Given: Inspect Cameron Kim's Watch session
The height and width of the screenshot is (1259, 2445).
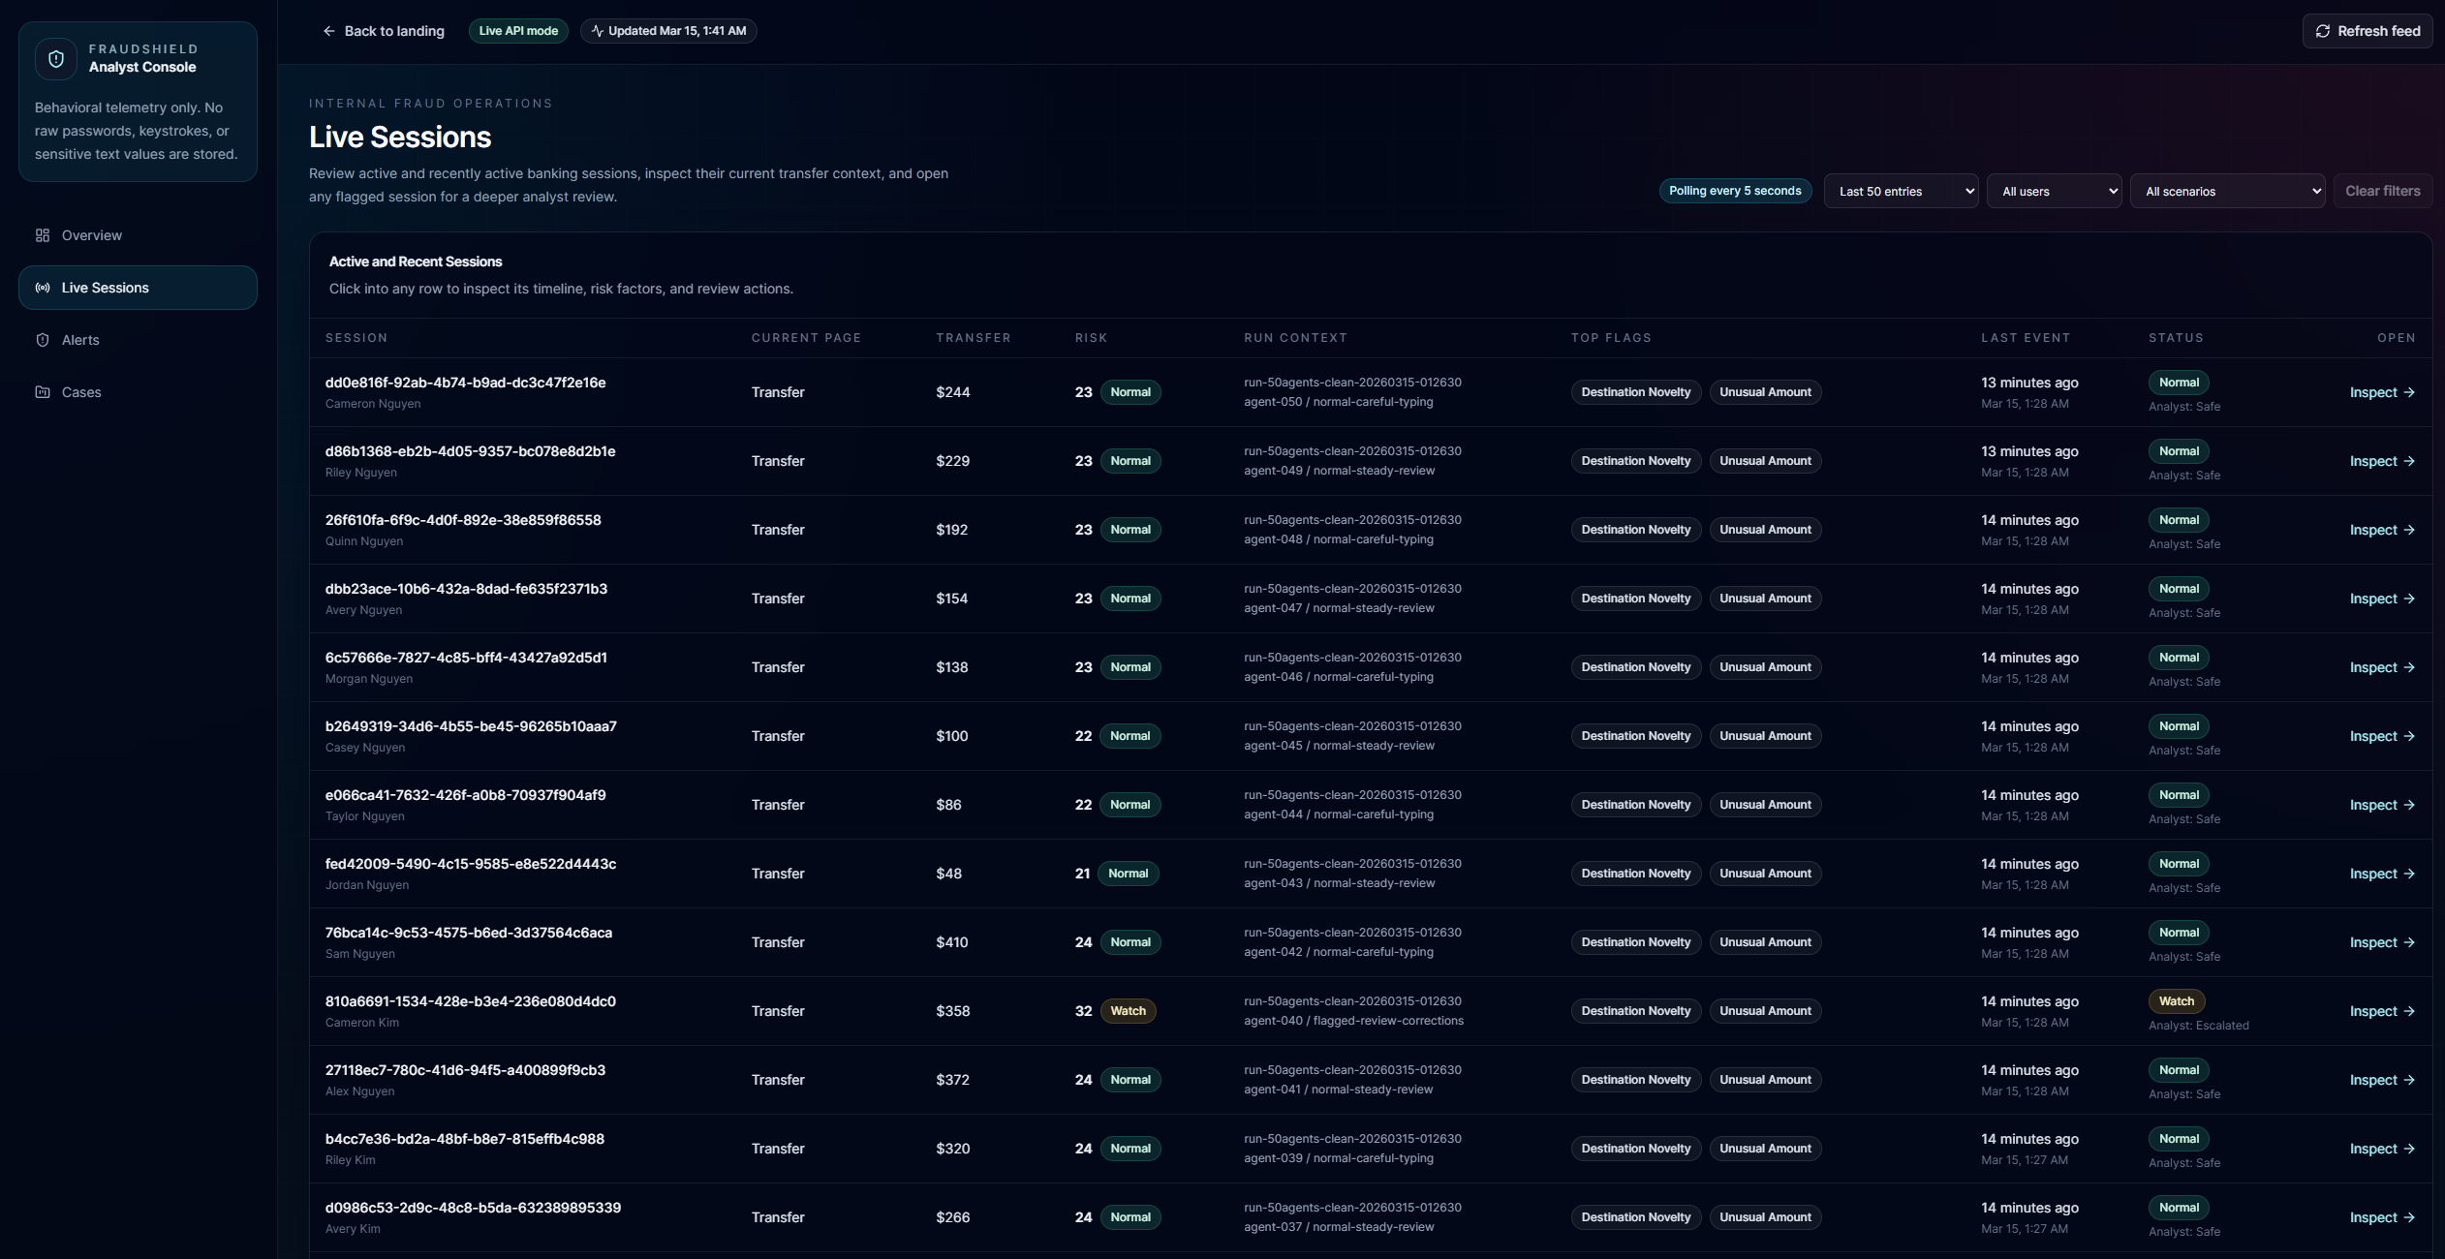Looking at the screenshot, I should (2381, 1011).
